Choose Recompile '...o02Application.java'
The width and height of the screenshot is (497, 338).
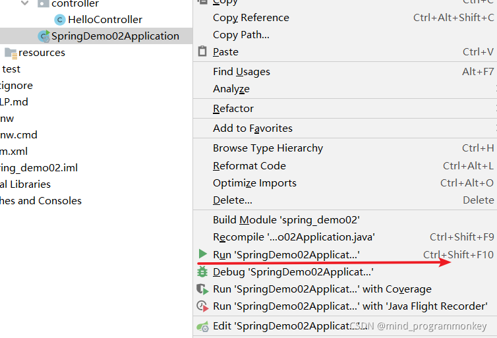345,237
